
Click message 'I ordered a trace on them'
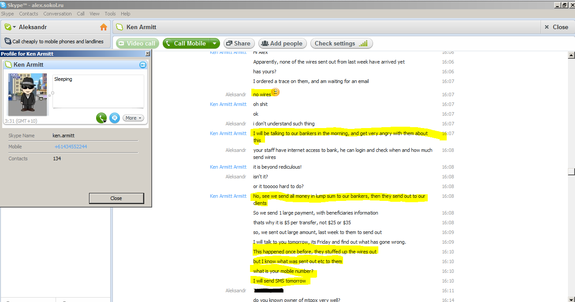click(x=311, y=81)
